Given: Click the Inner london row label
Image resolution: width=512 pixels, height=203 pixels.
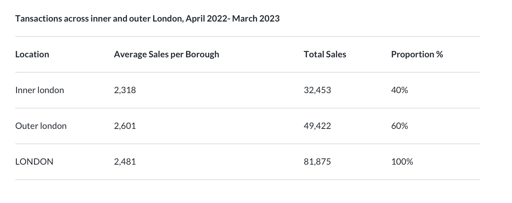Looking at the screenshot, I should coord(39,90).
